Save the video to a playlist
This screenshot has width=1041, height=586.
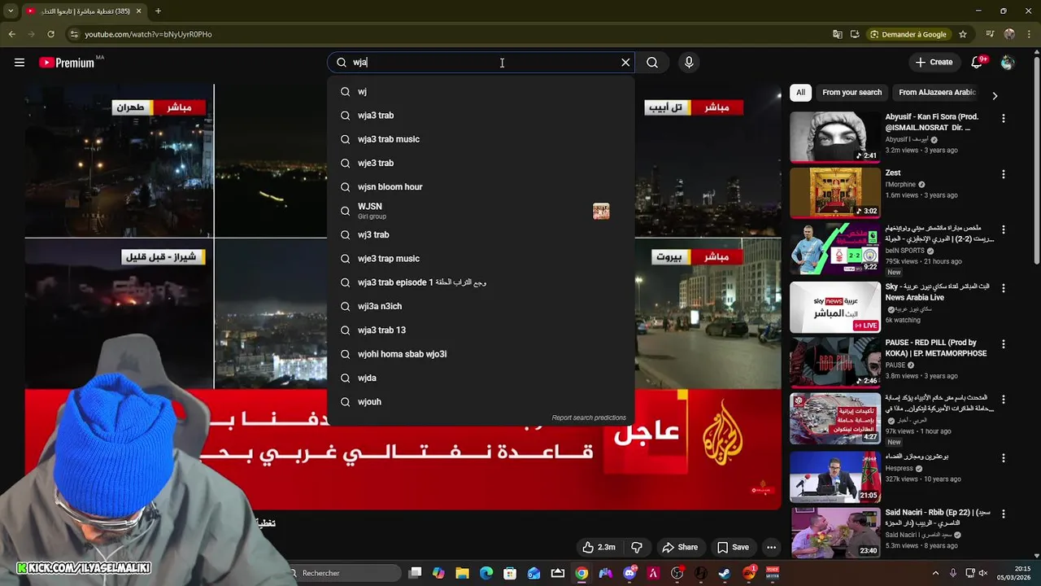click(x=733, y=547)
